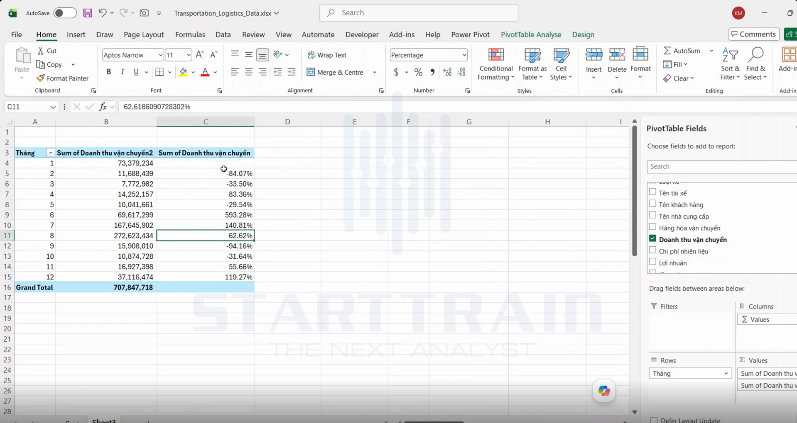Apply the red font colour
The width and height of the screenshot is (797, 423).
pyautogui.click(x=205, y=72)
